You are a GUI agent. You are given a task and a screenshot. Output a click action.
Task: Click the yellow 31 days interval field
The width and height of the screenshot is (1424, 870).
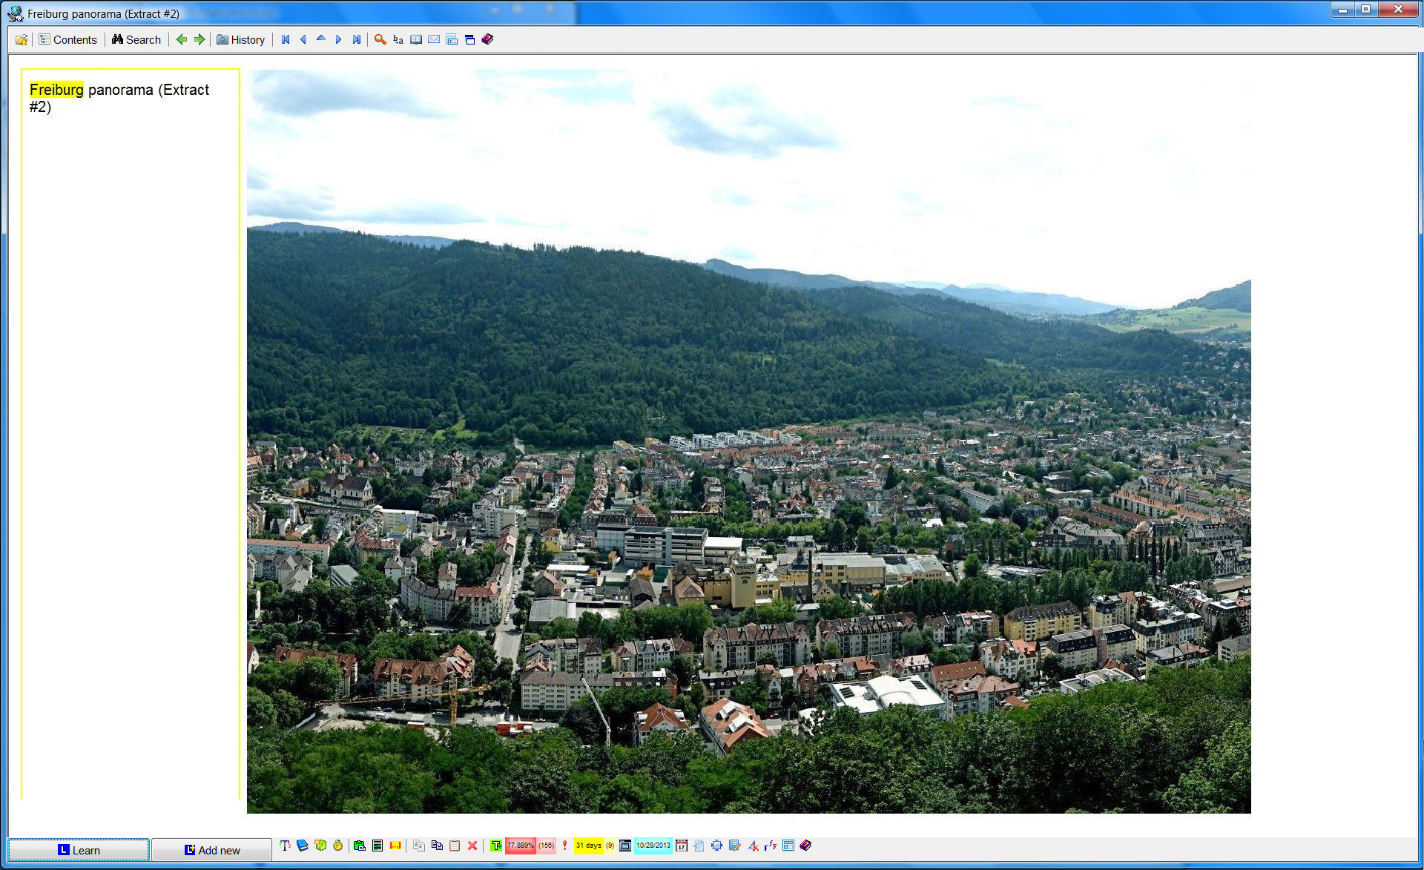588,846
